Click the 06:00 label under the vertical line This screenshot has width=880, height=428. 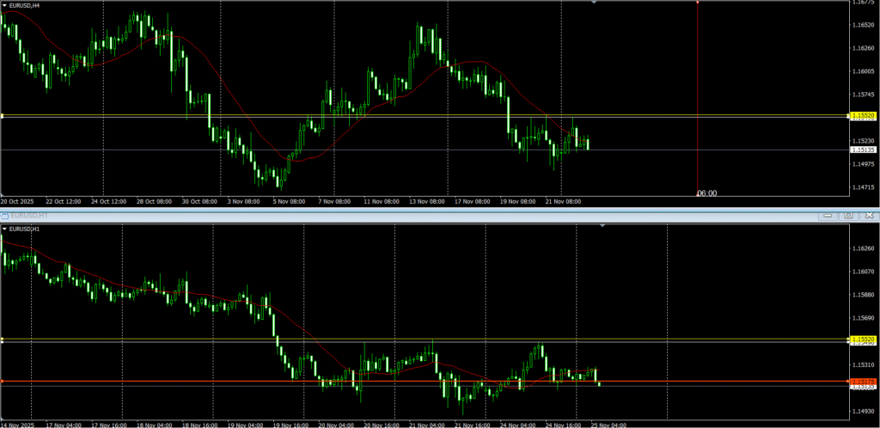click(706, 193)
